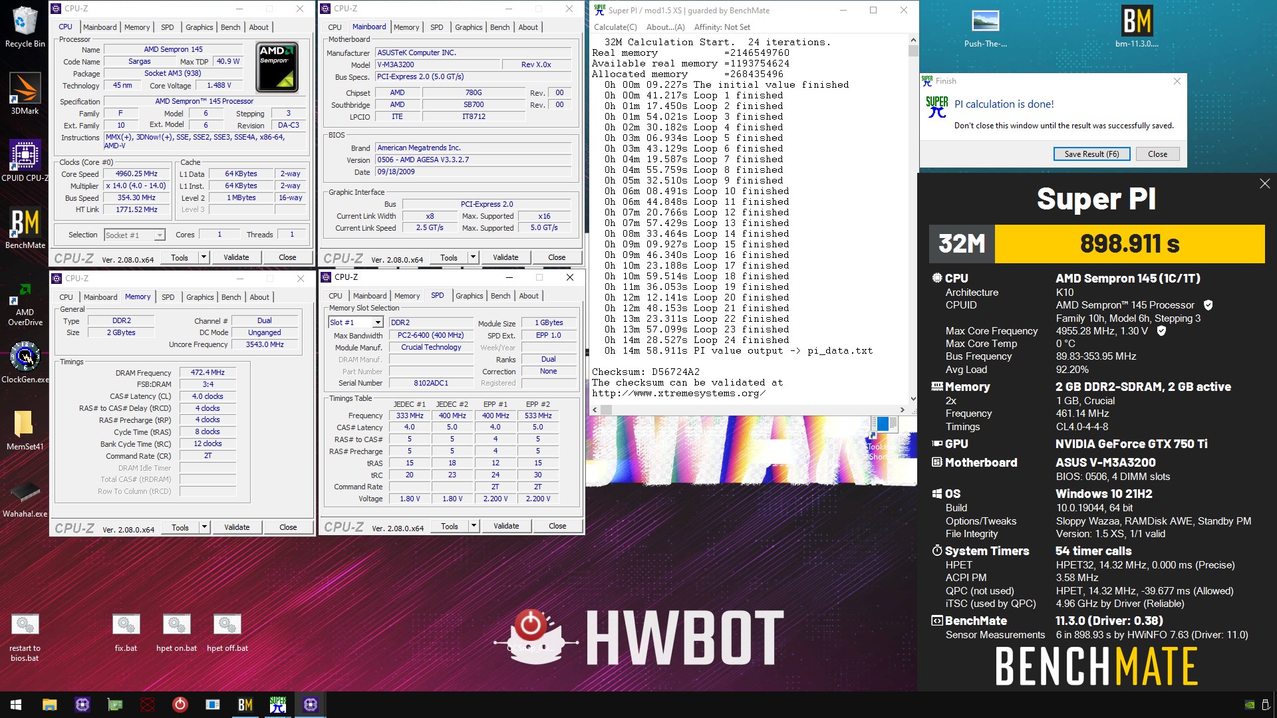This screenshot has height=718, width=1277.
Task: Select the hpet on.bat desktop file
Action: (x=176, y=632)
